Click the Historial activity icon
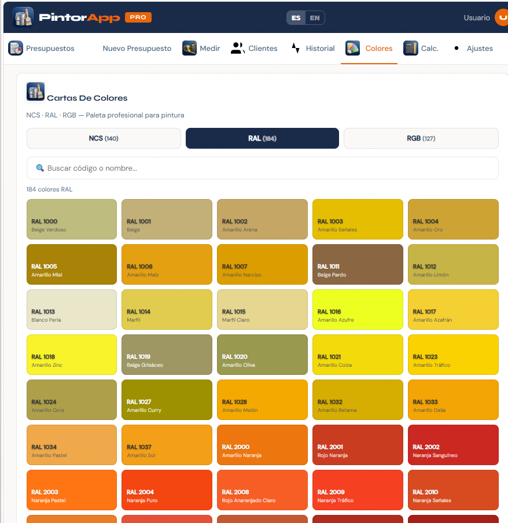The height and width of the screenshot is (523, 508). (296, 48)
